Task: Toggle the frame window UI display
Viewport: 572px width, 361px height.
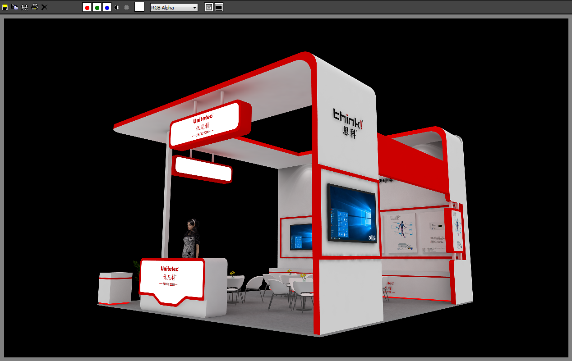Action: [219, 7]
